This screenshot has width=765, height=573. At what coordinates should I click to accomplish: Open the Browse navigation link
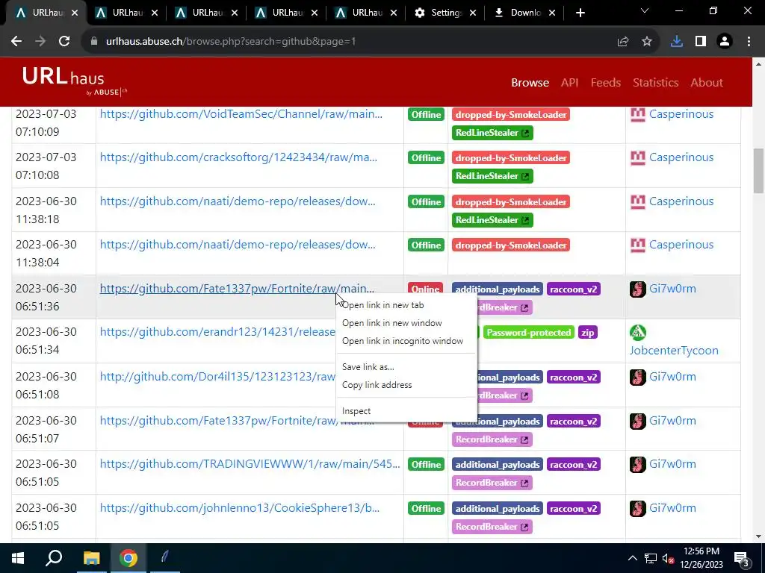click(x=530, y=82)
